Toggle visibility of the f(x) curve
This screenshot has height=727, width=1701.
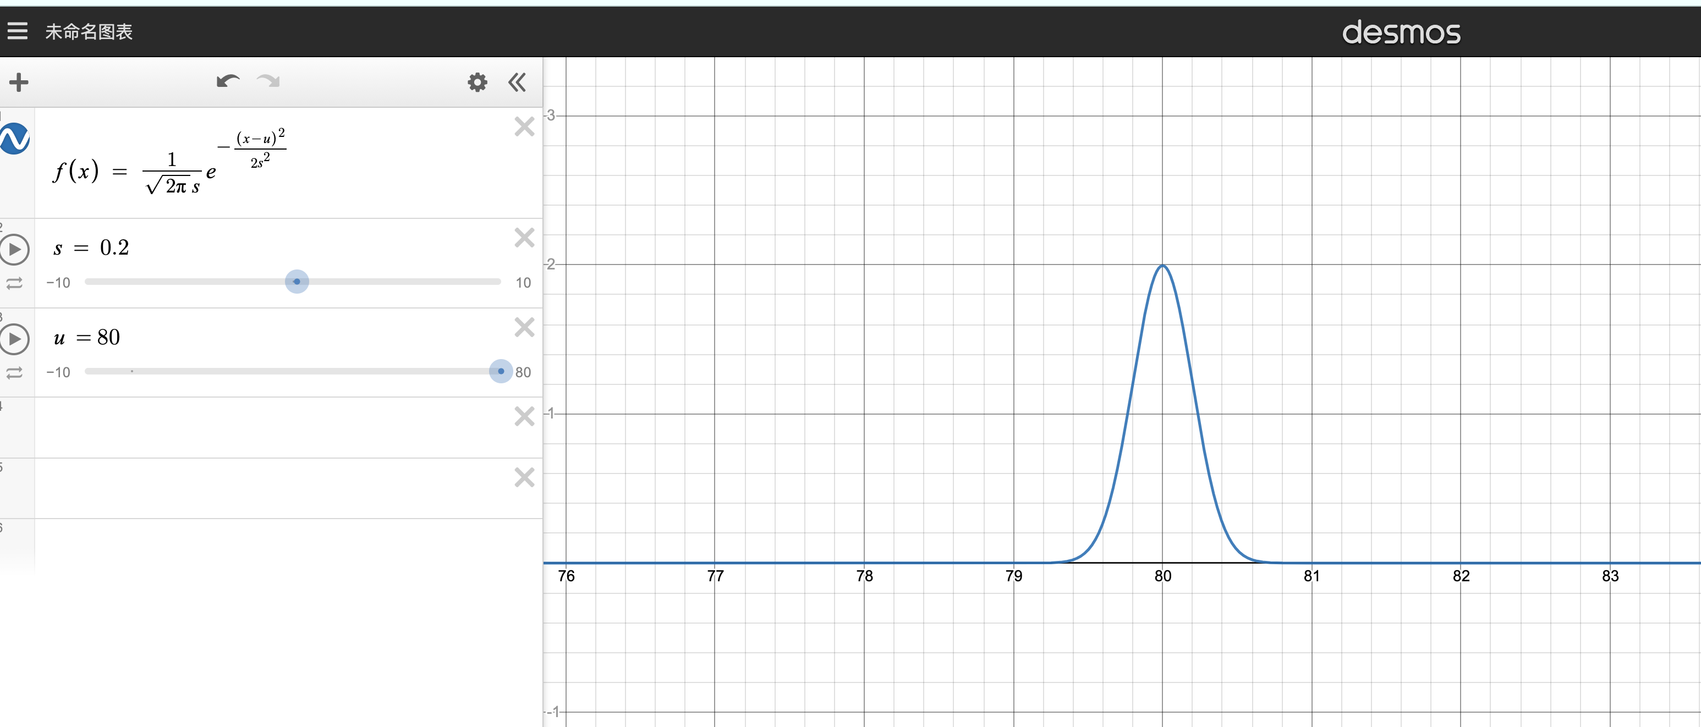[14, 139]
